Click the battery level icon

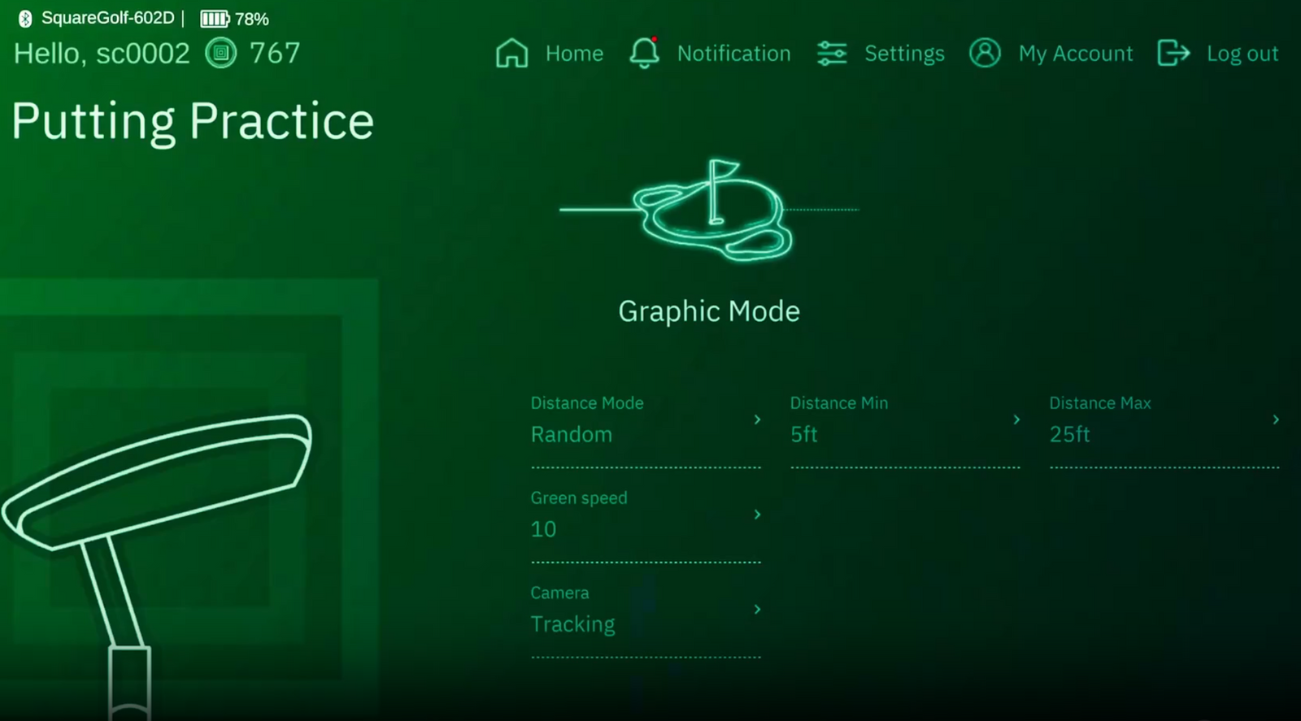(x=215, y=19)
